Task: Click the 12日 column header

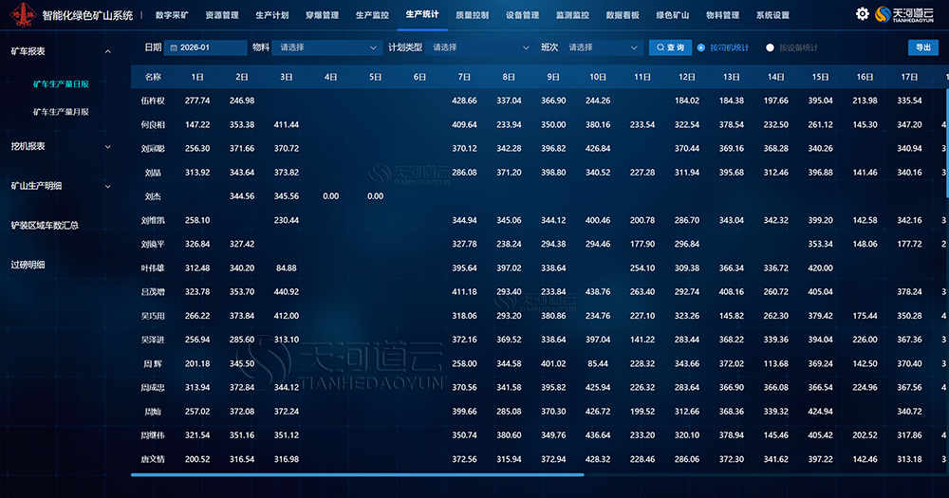Action: click(x=687, y=77)
